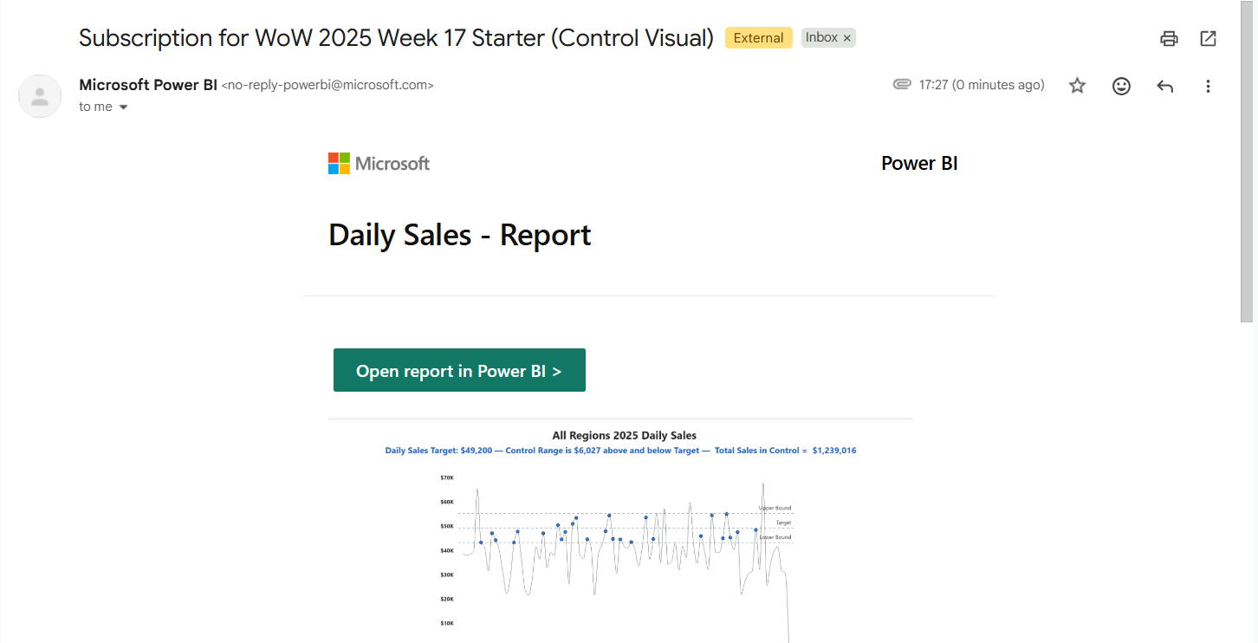Open the three-dot More options menu
1258x643 pixels.
point(1208,86)
